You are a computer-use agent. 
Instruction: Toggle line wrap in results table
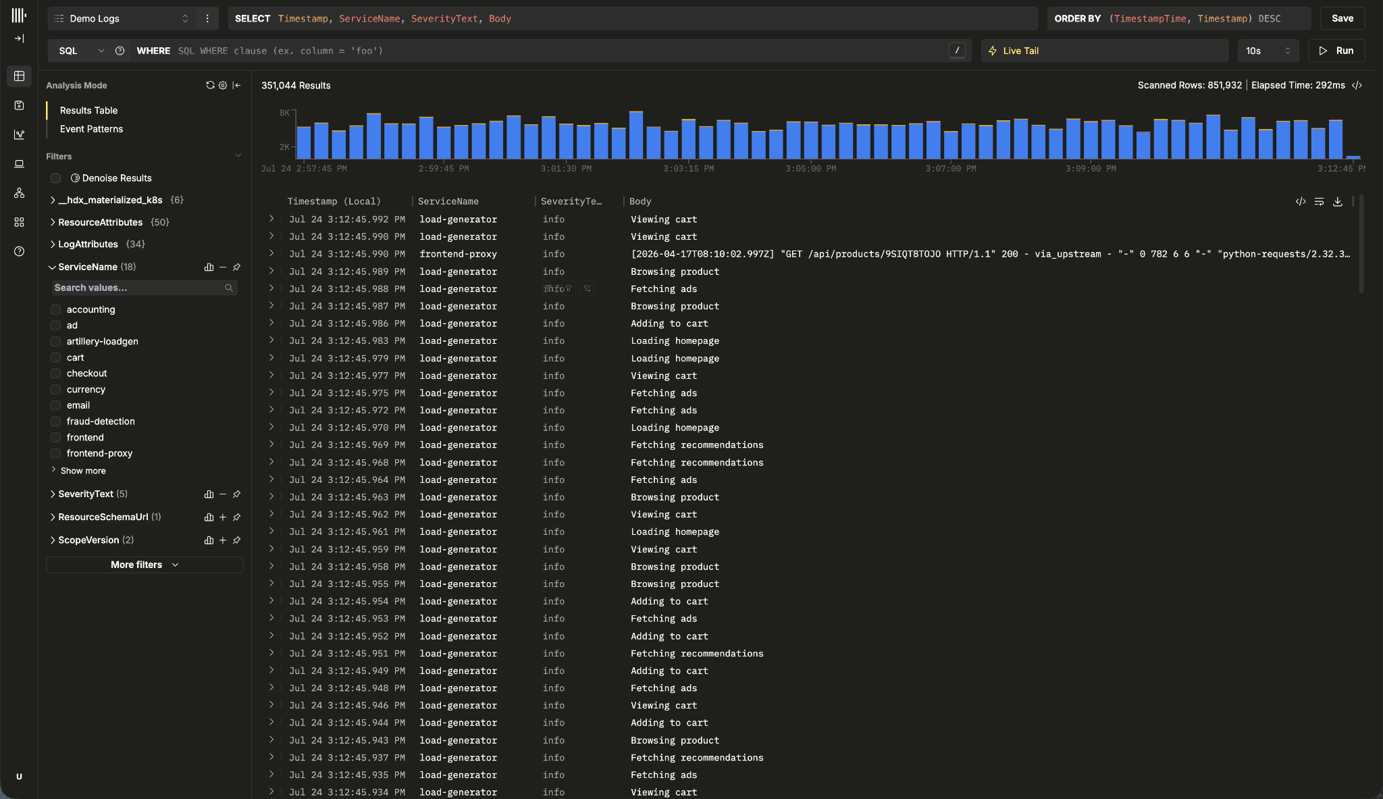click(x=1319, y=201)
